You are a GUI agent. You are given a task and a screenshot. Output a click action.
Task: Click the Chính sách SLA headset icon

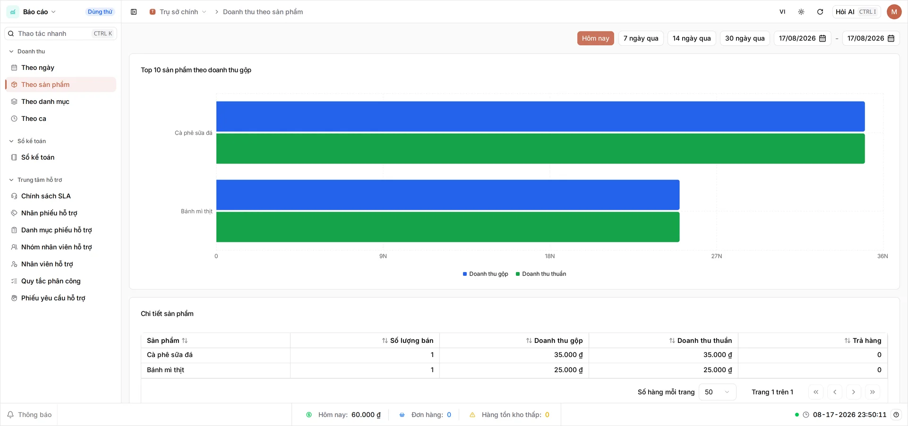pyautogui.click(x=14, y=196)
